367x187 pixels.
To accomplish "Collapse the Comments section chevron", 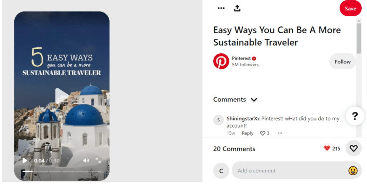I will pyautogui.click(x=254, y=100).
